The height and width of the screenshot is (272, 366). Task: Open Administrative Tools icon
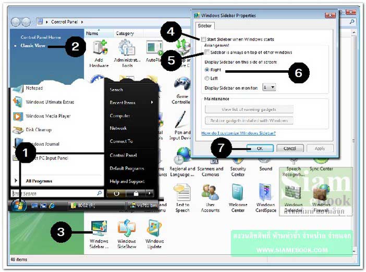[127, 53]
